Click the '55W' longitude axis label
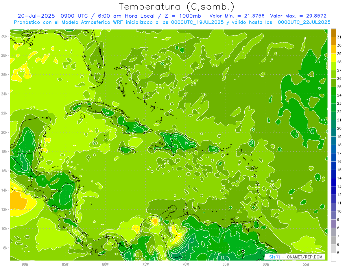This screenshot has height=268, width=347. 306,264
